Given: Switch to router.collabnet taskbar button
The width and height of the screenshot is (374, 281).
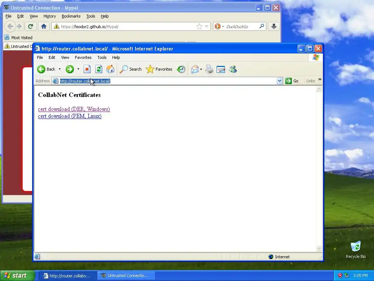Looking at the screenshot, I should click(68, 276).
